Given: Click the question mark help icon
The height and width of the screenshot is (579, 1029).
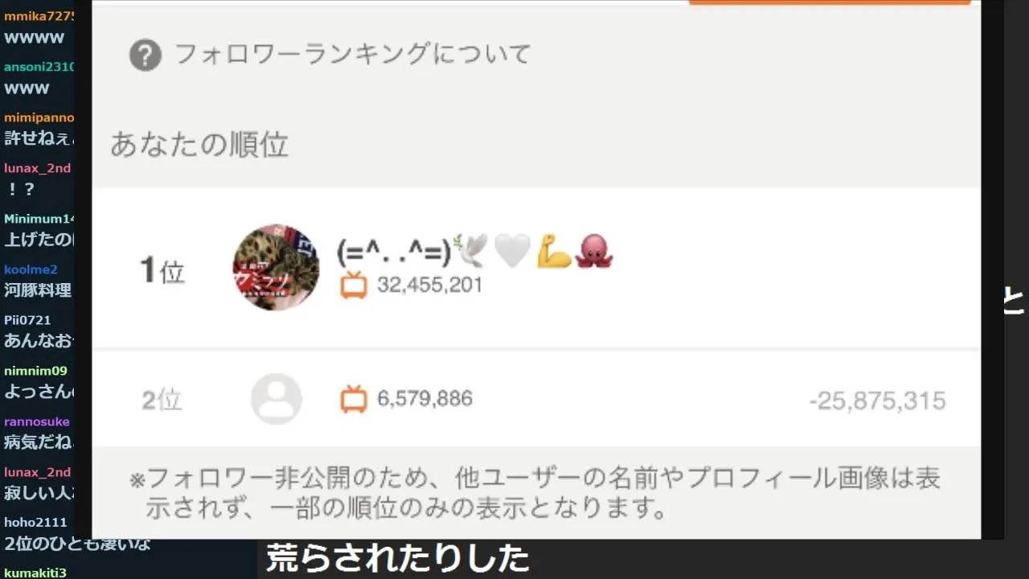Looking at the screenshot, I should 146,55.
